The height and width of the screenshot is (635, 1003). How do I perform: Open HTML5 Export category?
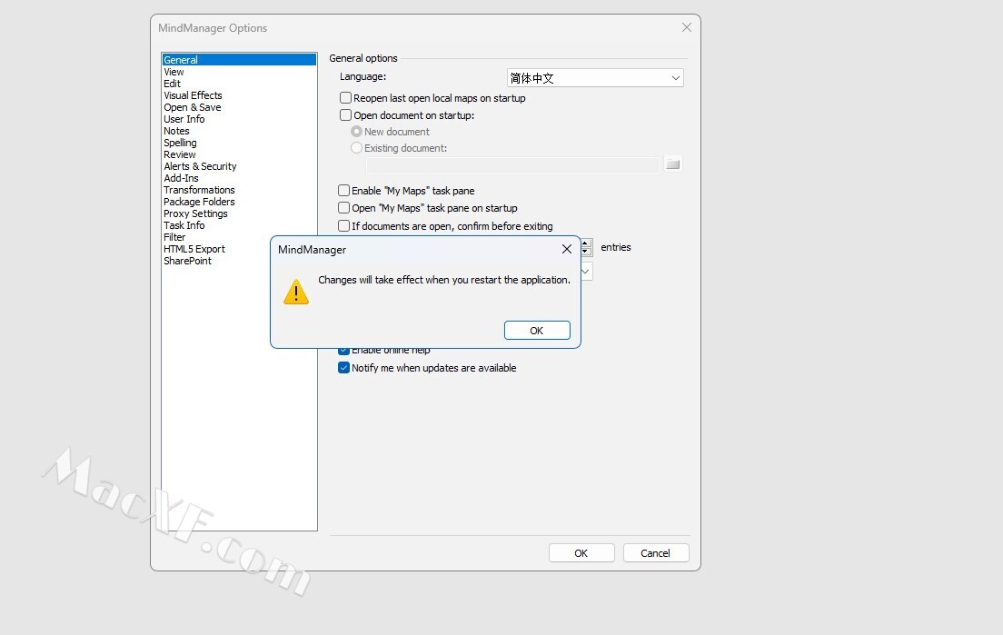194,249
